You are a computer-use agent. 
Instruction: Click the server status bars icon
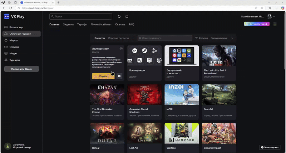[x=275, y=24]
